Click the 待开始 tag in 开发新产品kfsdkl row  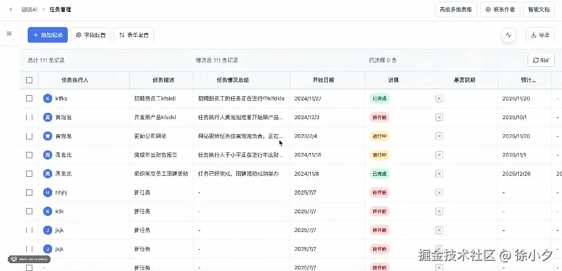379,117
